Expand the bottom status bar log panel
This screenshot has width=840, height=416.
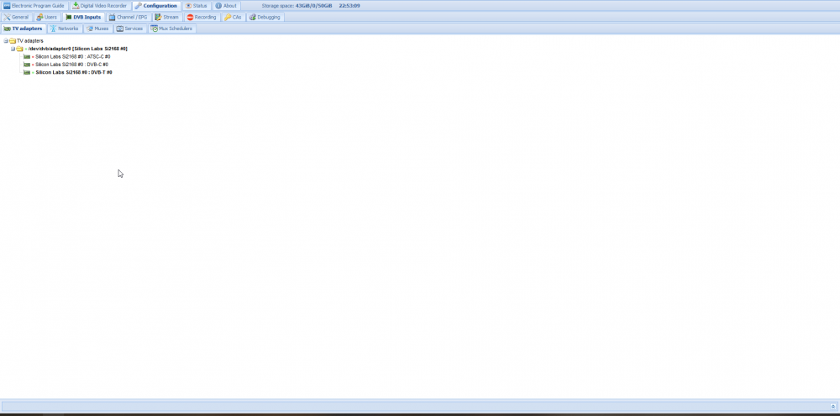(x=833, y=407)
